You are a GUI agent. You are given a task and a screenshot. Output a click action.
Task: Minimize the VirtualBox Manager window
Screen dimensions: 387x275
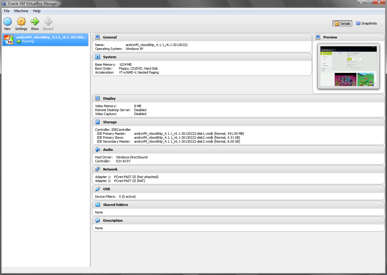click(361, 2)
